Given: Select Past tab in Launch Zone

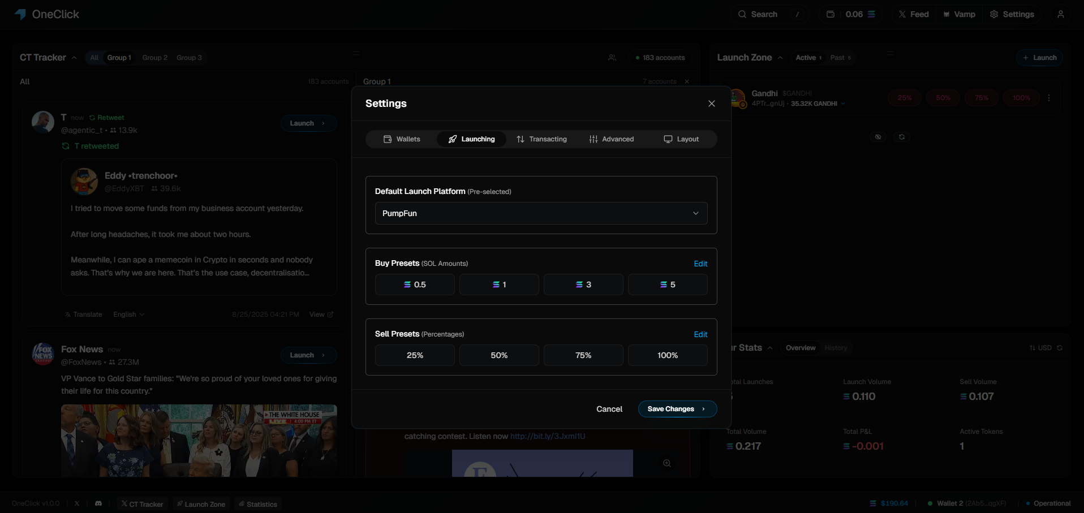Looking at the screenshot, I should coord(840,58).
